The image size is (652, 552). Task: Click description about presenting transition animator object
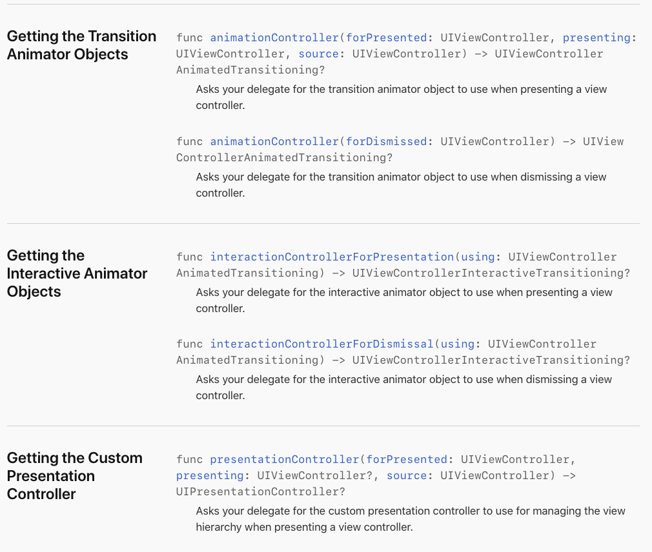[402, 97]
